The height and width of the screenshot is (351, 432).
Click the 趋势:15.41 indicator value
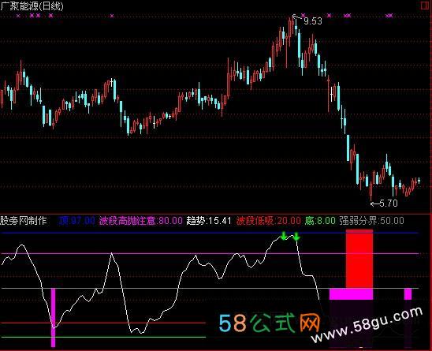coord(209,221)
